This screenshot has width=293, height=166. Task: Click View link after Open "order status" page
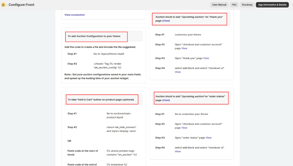pos(209,138)
